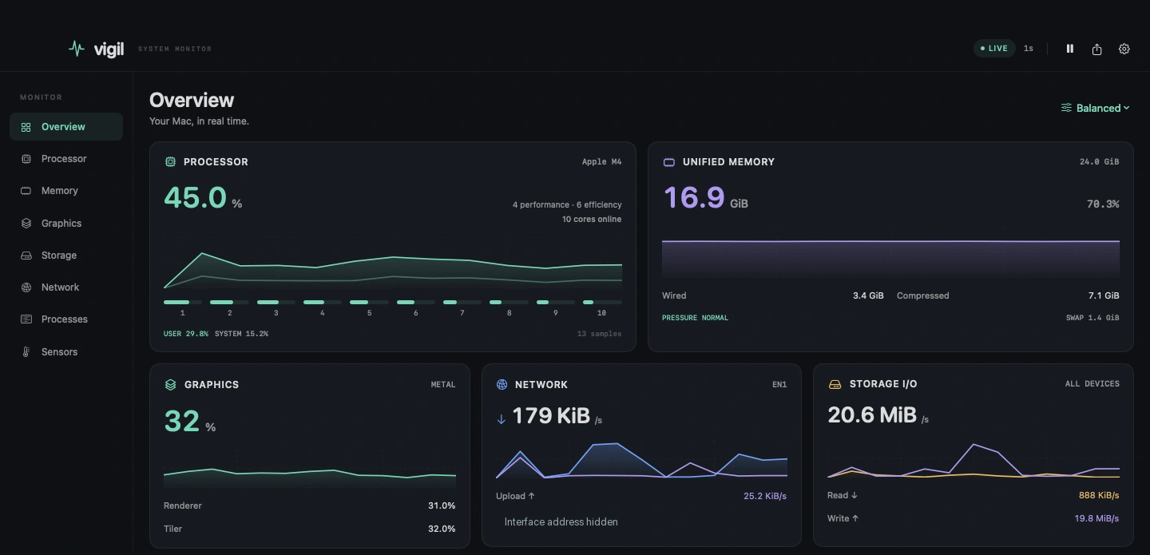The height and width of the screenshot is (555, 1150).
Task: Open Processes in the sidebar
Action: click(x=66, y=319)
